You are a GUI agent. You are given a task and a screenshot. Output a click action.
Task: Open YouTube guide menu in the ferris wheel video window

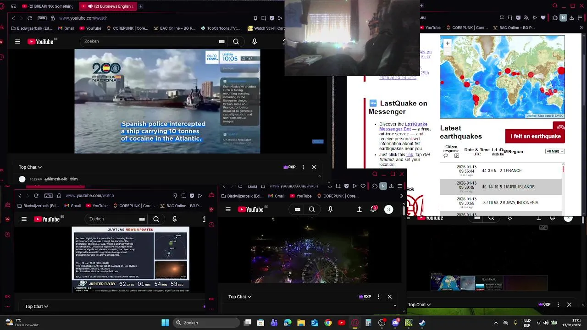[228, 209]
